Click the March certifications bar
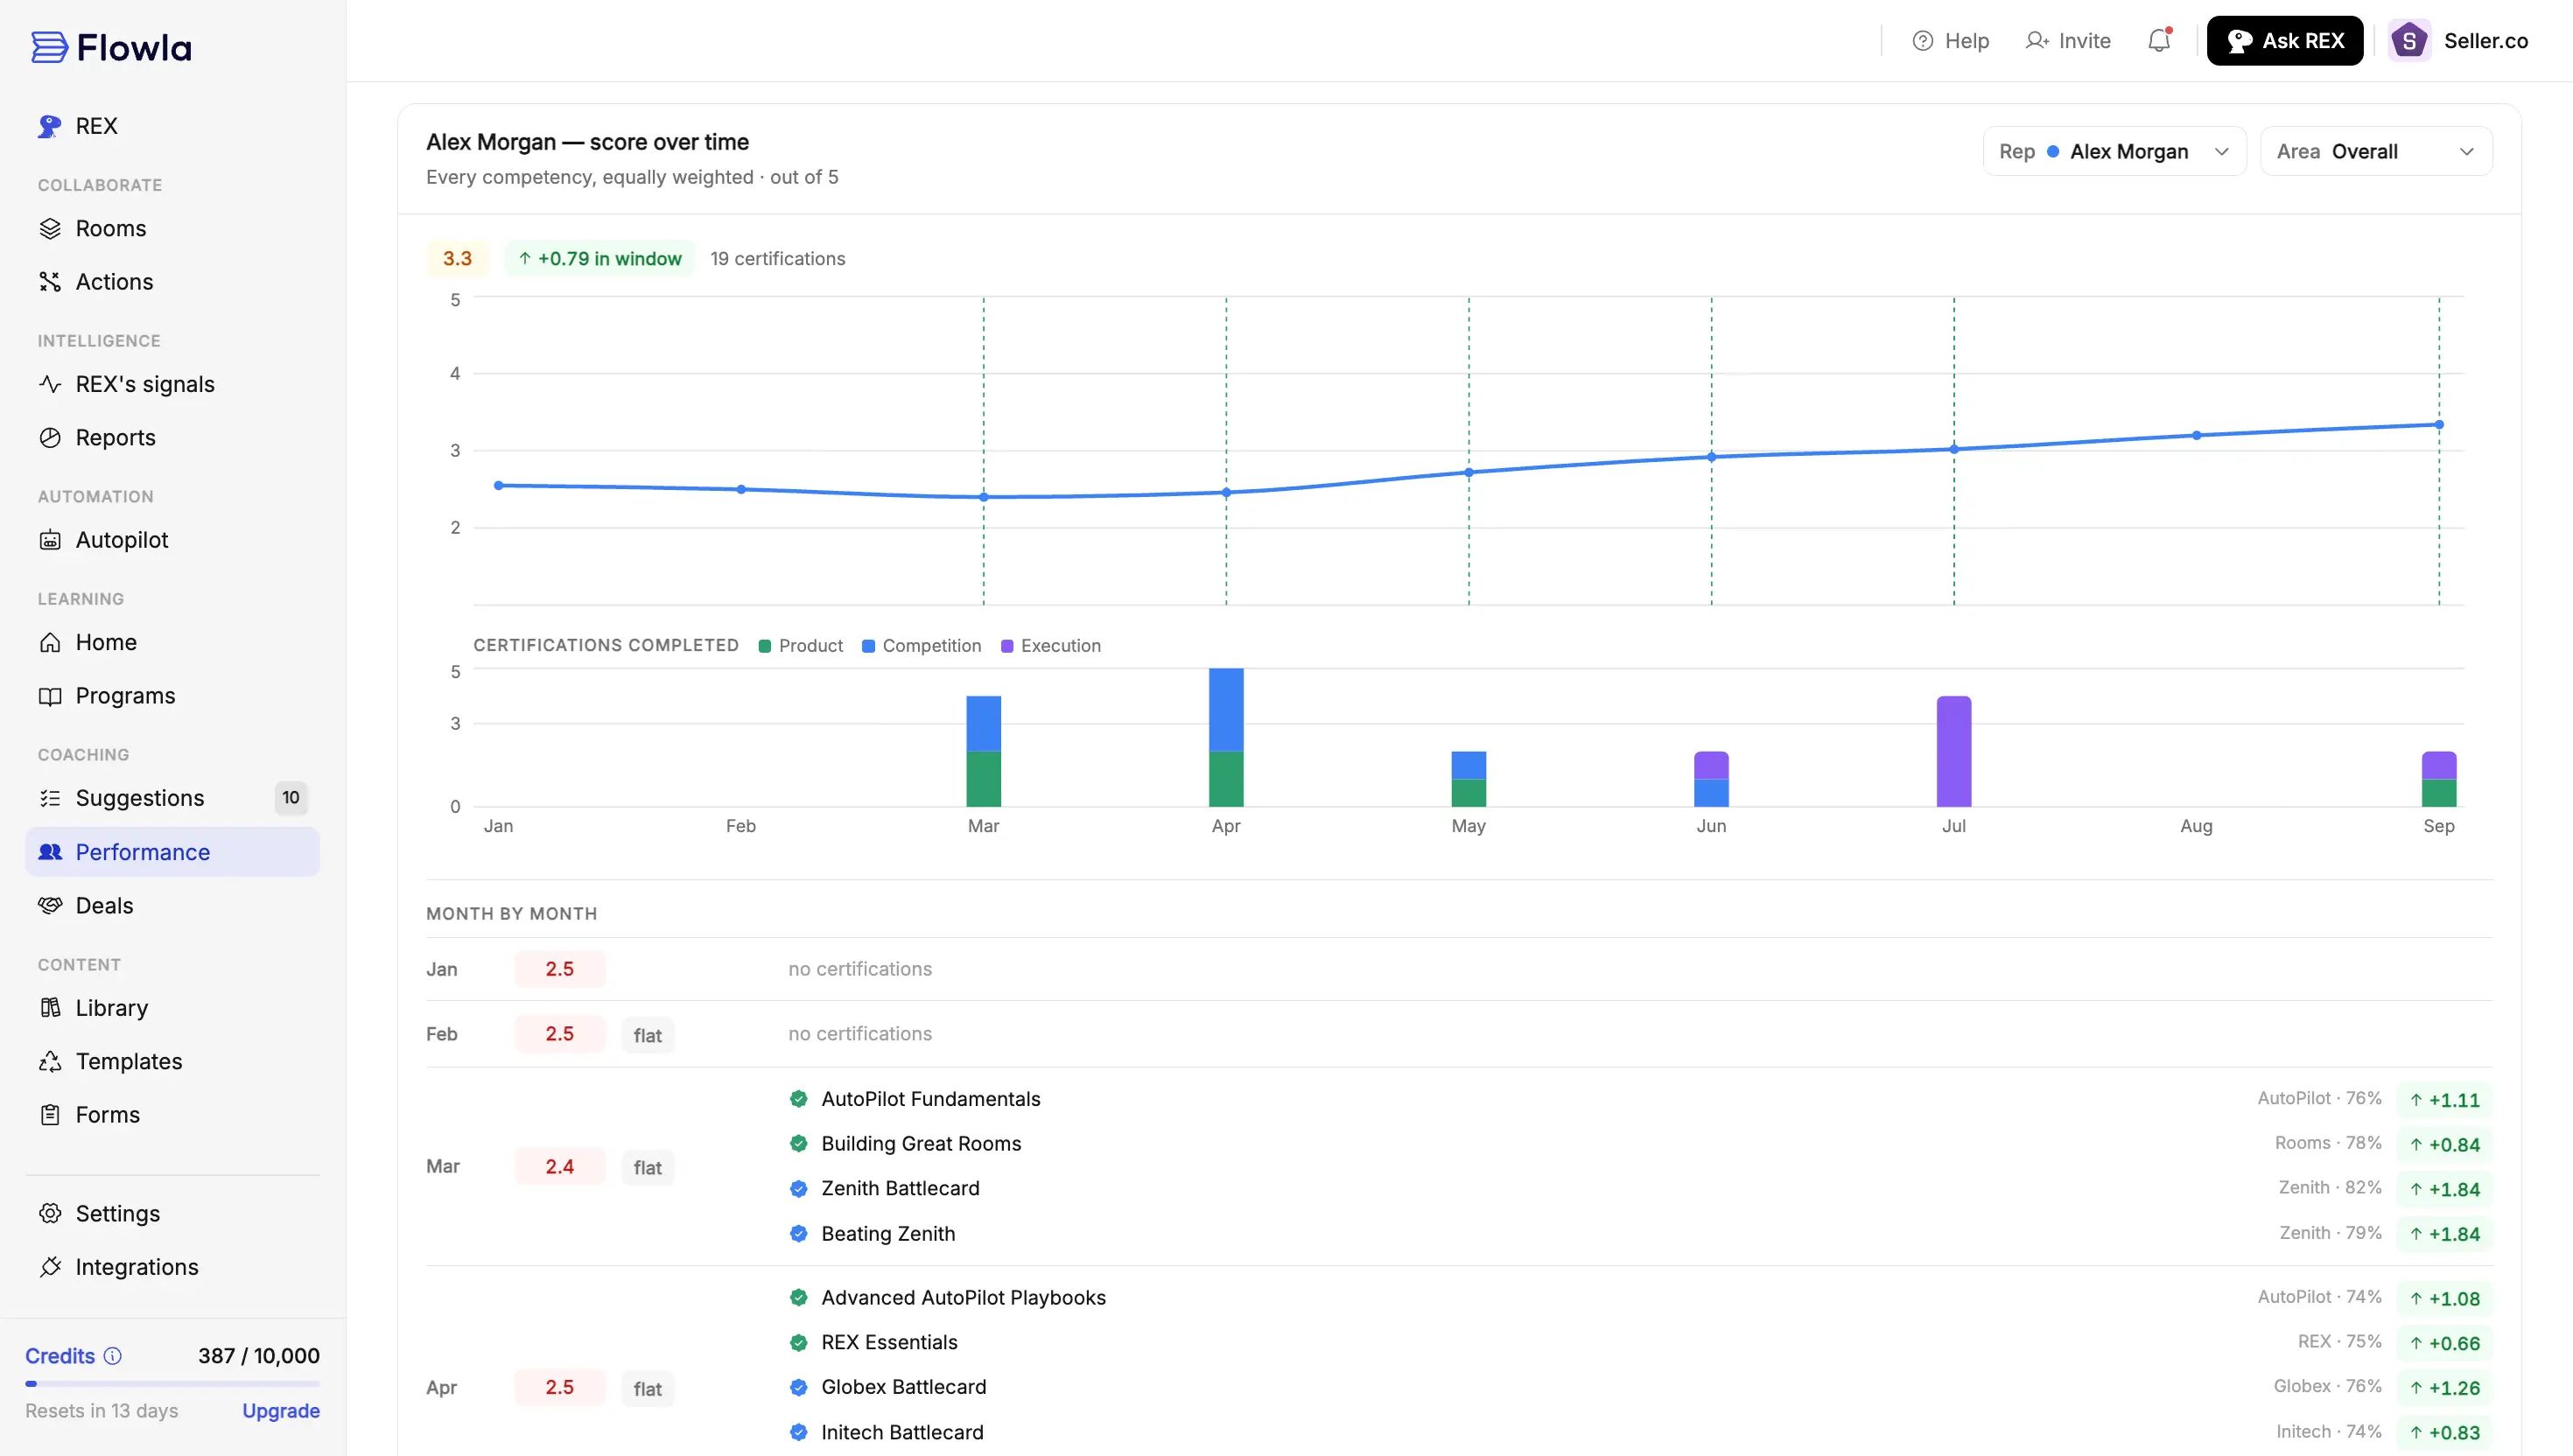Screen dimensions: 2573x1456 [x=984, y=751]
